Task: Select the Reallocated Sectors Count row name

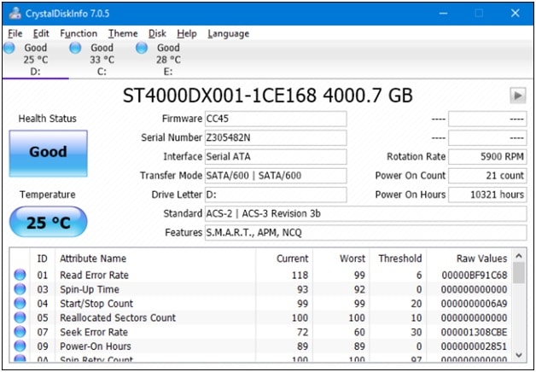Action: 118,317
